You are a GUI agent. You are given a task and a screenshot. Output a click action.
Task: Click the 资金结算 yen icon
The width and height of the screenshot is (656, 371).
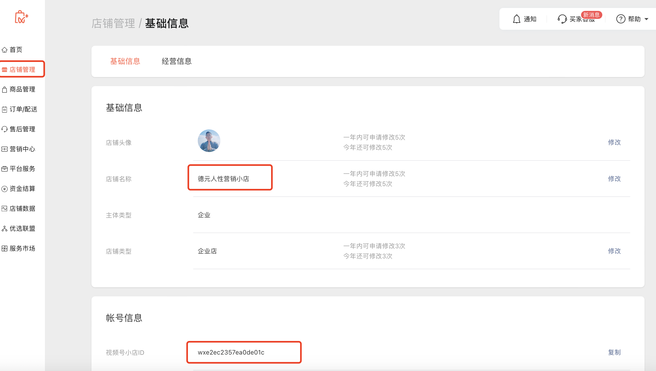coord(5,189)
